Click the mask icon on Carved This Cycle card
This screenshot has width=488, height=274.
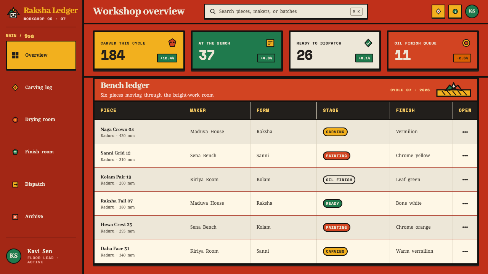pyautogui.click(x=172, y=43)
